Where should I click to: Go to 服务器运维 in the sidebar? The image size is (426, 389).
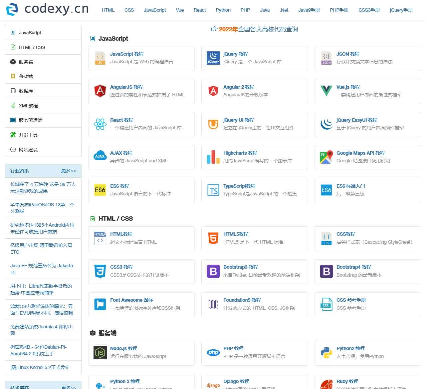pyautogui.click(x=43, y=120)
